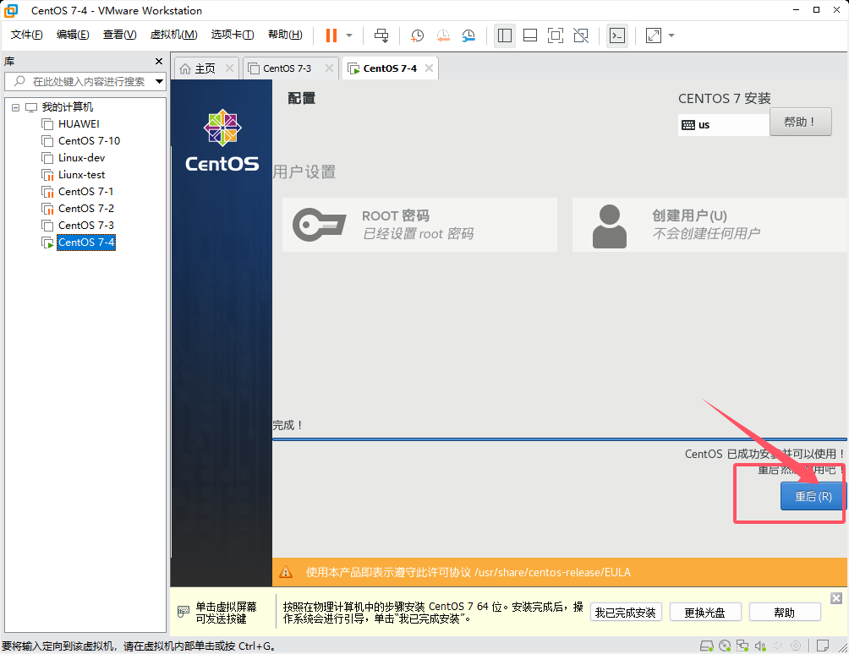
Task: Collapse the 我的计算机 tree node
Action: [16, 107]
